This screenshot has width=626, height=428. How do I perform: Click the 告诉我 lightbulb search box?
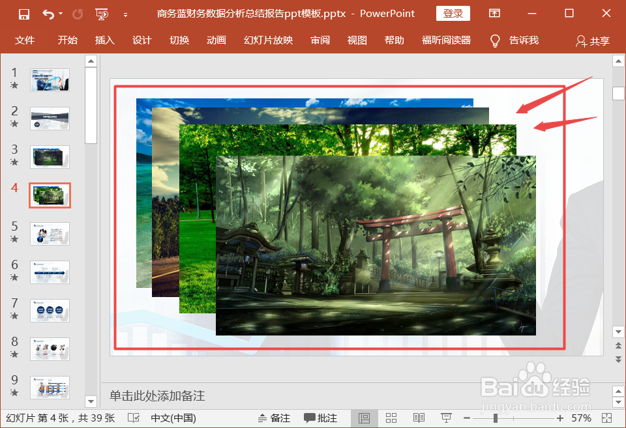(x=514, y=40)
